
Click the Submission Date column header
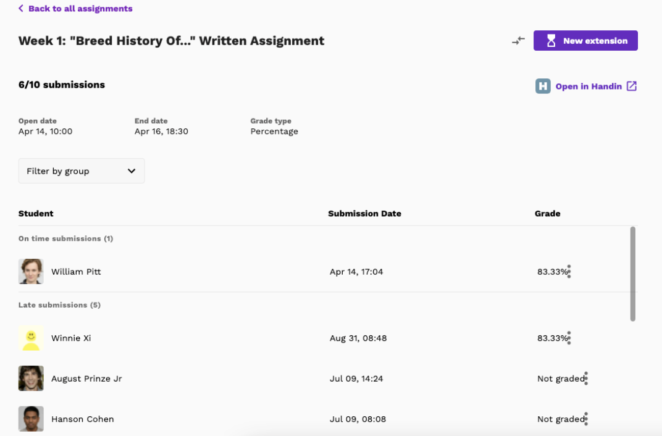point(364,214)
